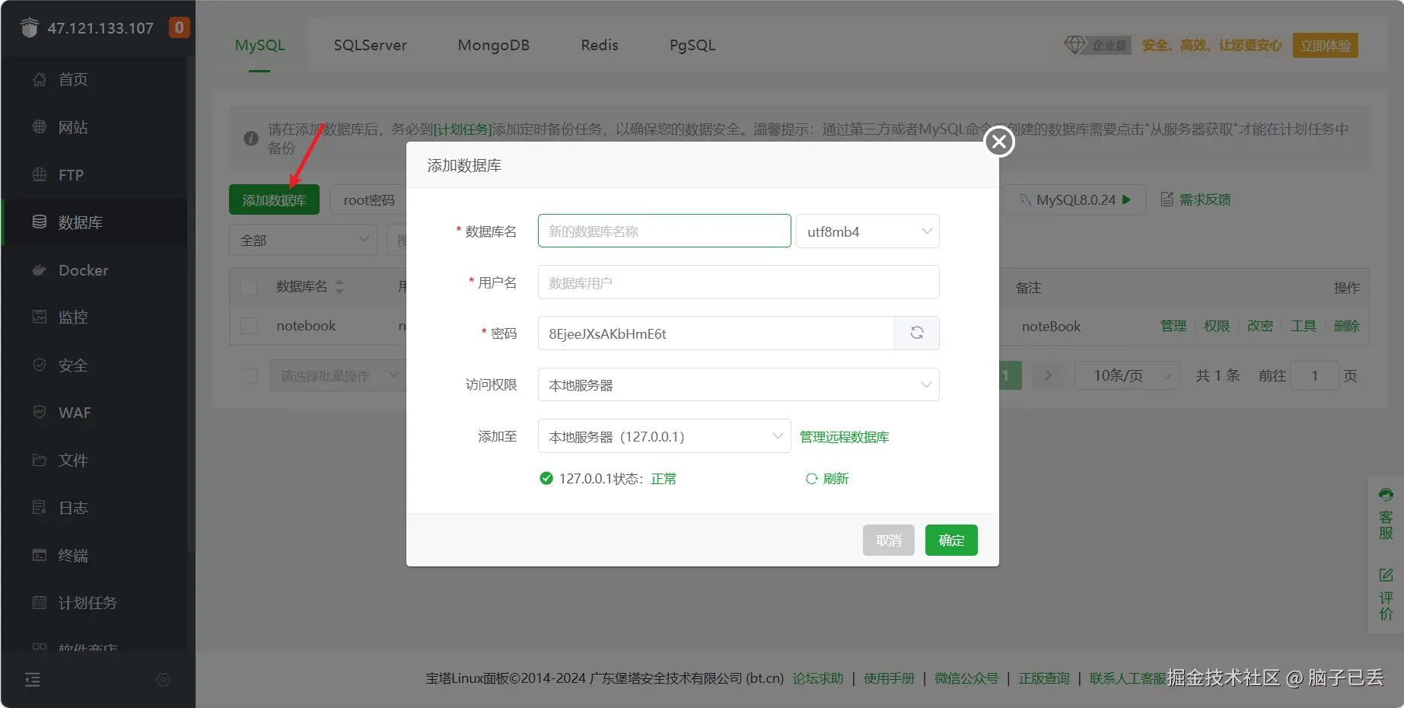Switch to the PgSQL tab
This screenshot has width=1404, height=708.
[692, 45]
